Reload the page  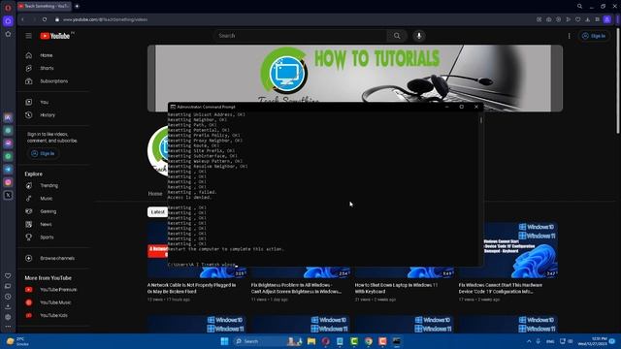pos(45,19)
